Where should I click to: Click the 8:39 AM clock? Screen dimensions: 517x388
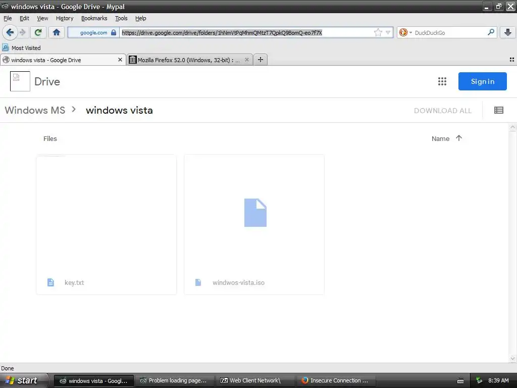click(x=498, y=380)
